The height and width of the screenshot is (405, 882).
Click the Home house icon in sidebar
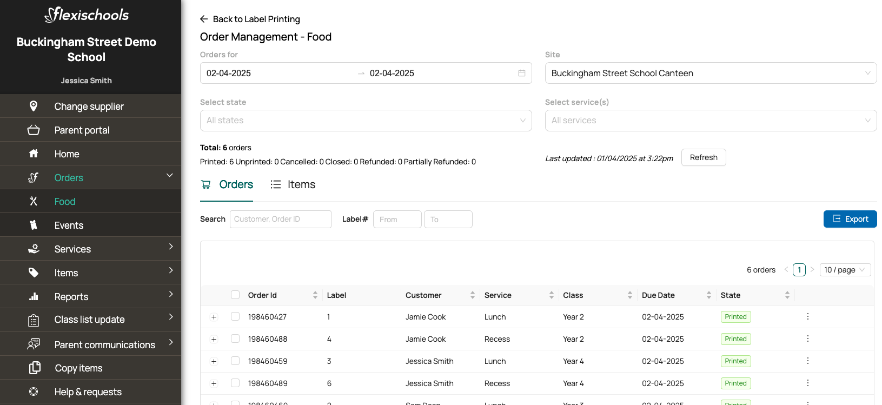pyautogui.click(x=34, y=154)
